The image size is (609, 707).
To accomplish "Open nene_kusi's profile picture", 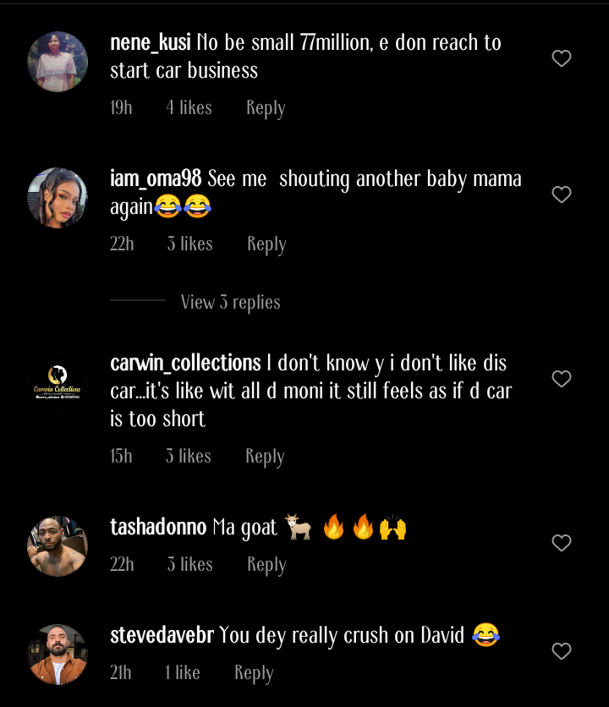I will pyautogui.click(x=57, y=61).
